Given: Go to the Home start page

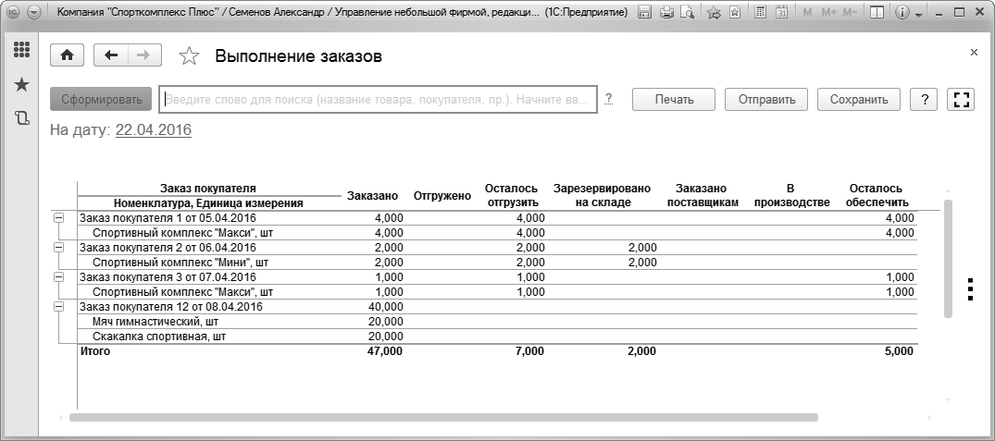Looking at the screenshot, I should [x=68, y=55].
